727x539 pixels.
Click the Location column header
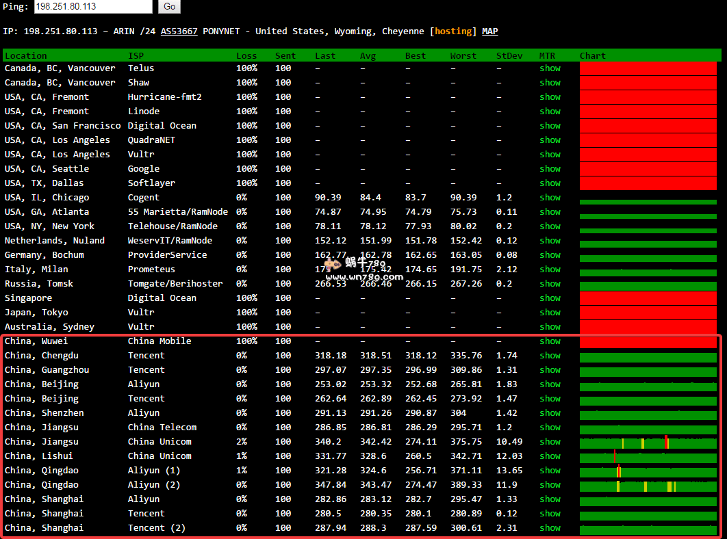(x=26, y=56)
